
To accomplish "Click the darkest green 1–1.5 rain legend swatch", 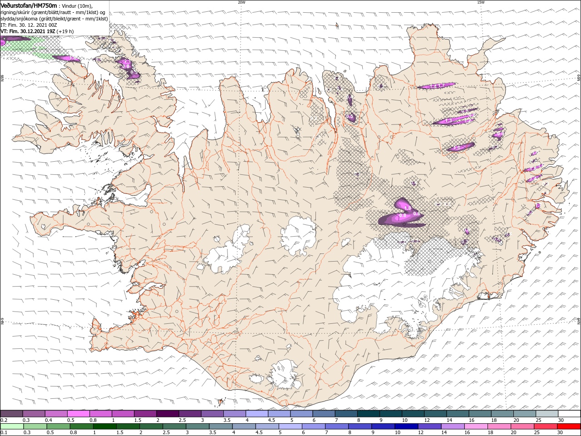I will [x=104, y=426].
